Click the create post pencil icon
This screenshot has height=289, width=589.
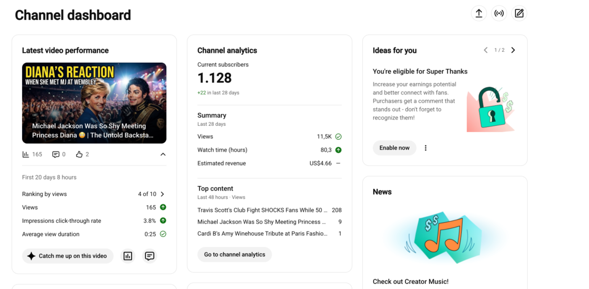point(519,13)
